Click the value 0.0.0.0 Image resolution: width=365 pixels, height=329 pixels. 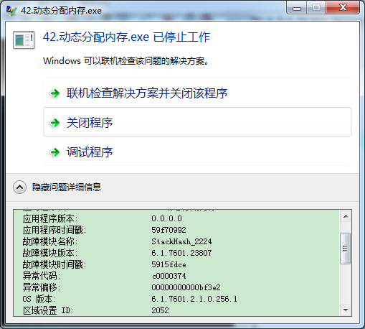(166, 218)
